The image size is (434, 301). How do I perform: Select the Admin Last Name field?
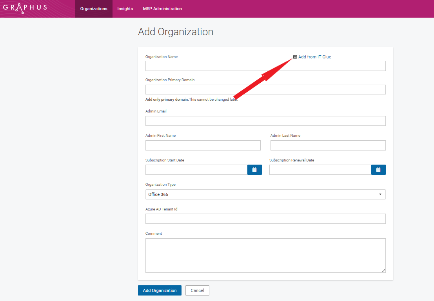(328, 145)
